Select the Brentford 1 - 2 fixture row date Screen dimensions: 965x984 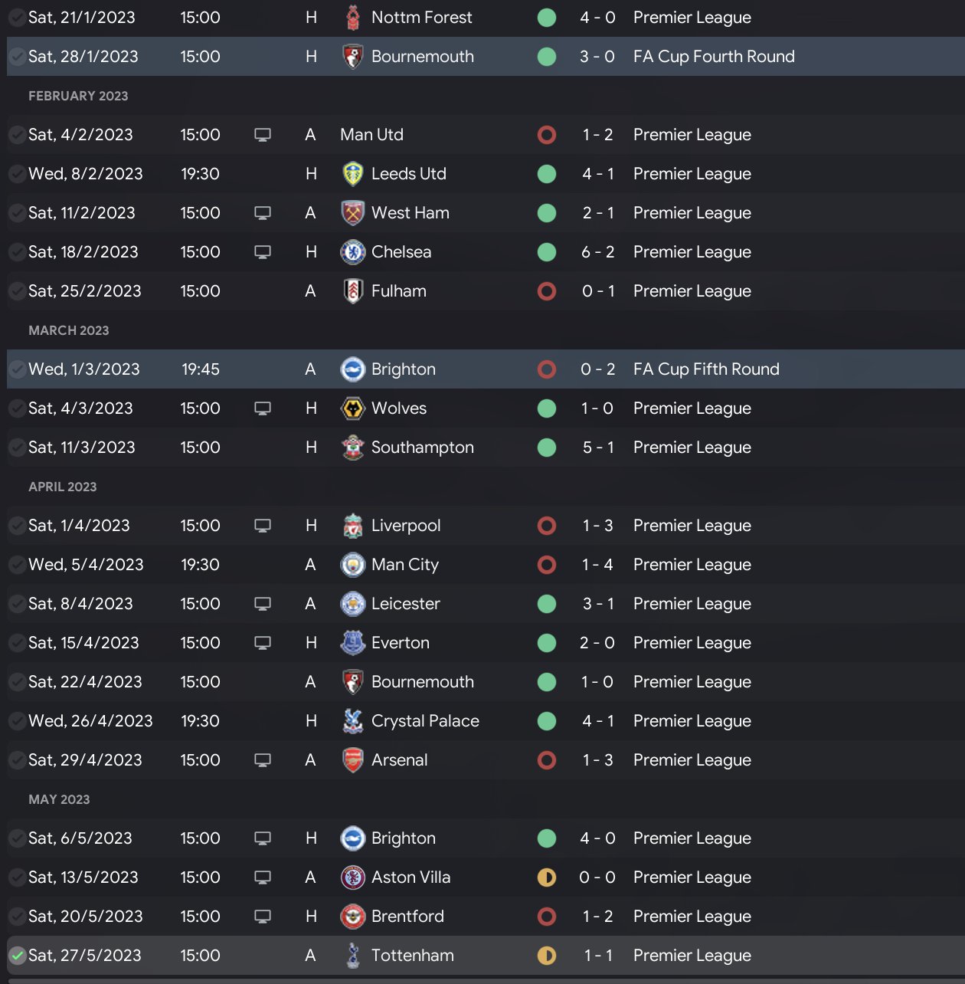pos(86,917)
